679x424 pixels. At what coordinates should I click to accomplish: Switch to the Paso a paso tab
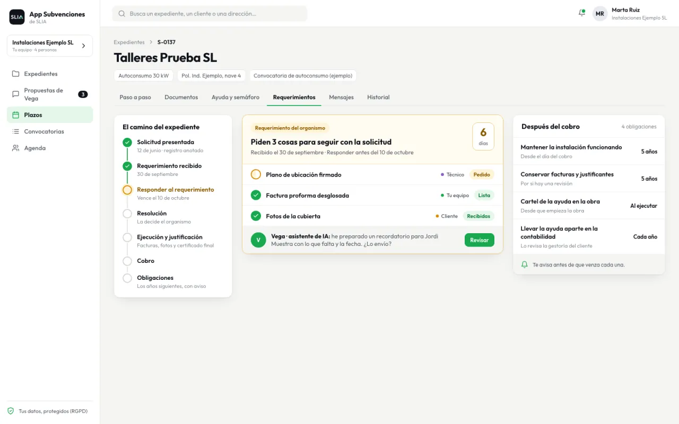click(x=135, y=98)
